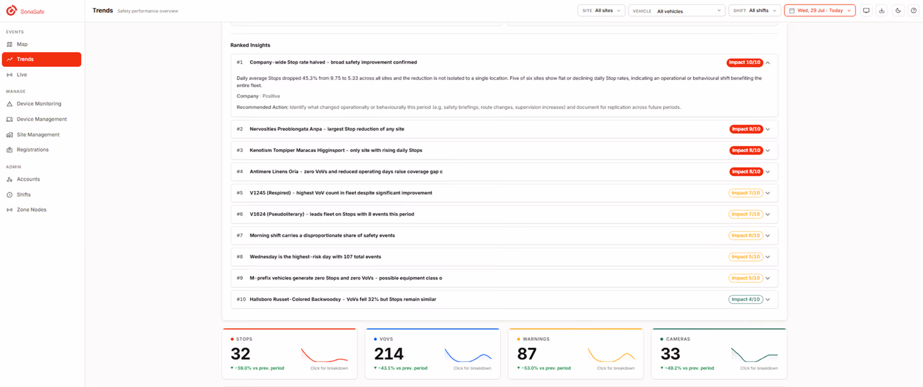Open Device Management from the sidebar
The width and height of the screenshot is (923, 387).
[41, 119]
